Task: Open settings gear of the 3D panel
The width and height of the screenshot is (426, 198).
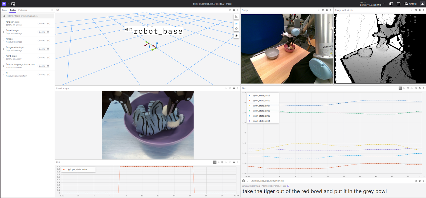Action: click(234, 10)
